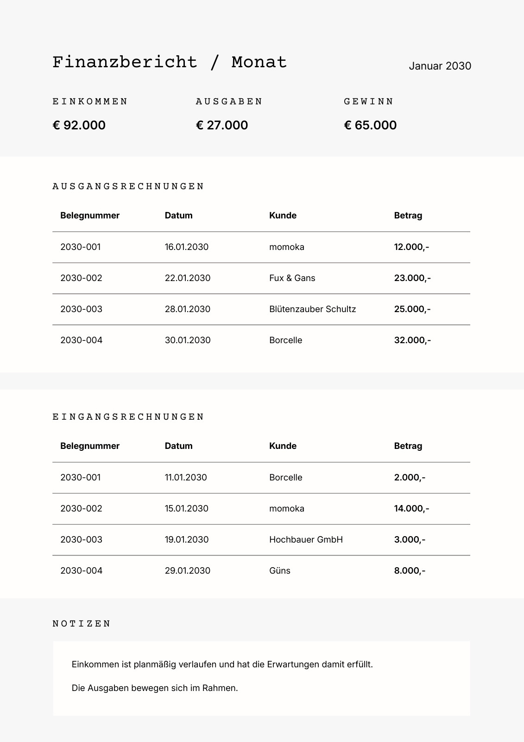Select the Ausgangsrechnungen section heading
The image size is (524, 742).
[128, 186]
